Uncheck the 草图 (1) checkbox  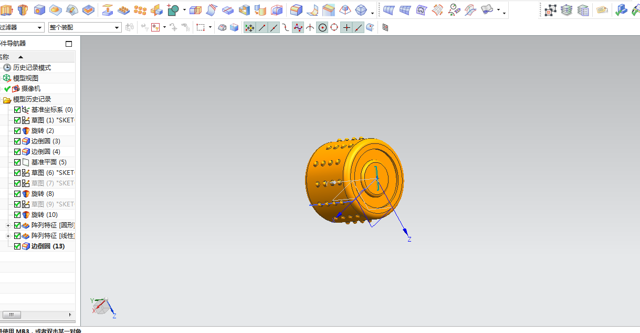(17, 120)
